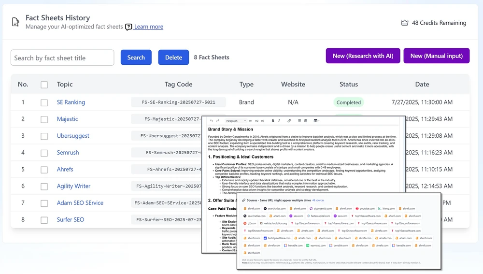The height and width of the screenshot is (274, 483).
Task: Click the Brand type cell for SE Ranking
Action: (246, 102)
